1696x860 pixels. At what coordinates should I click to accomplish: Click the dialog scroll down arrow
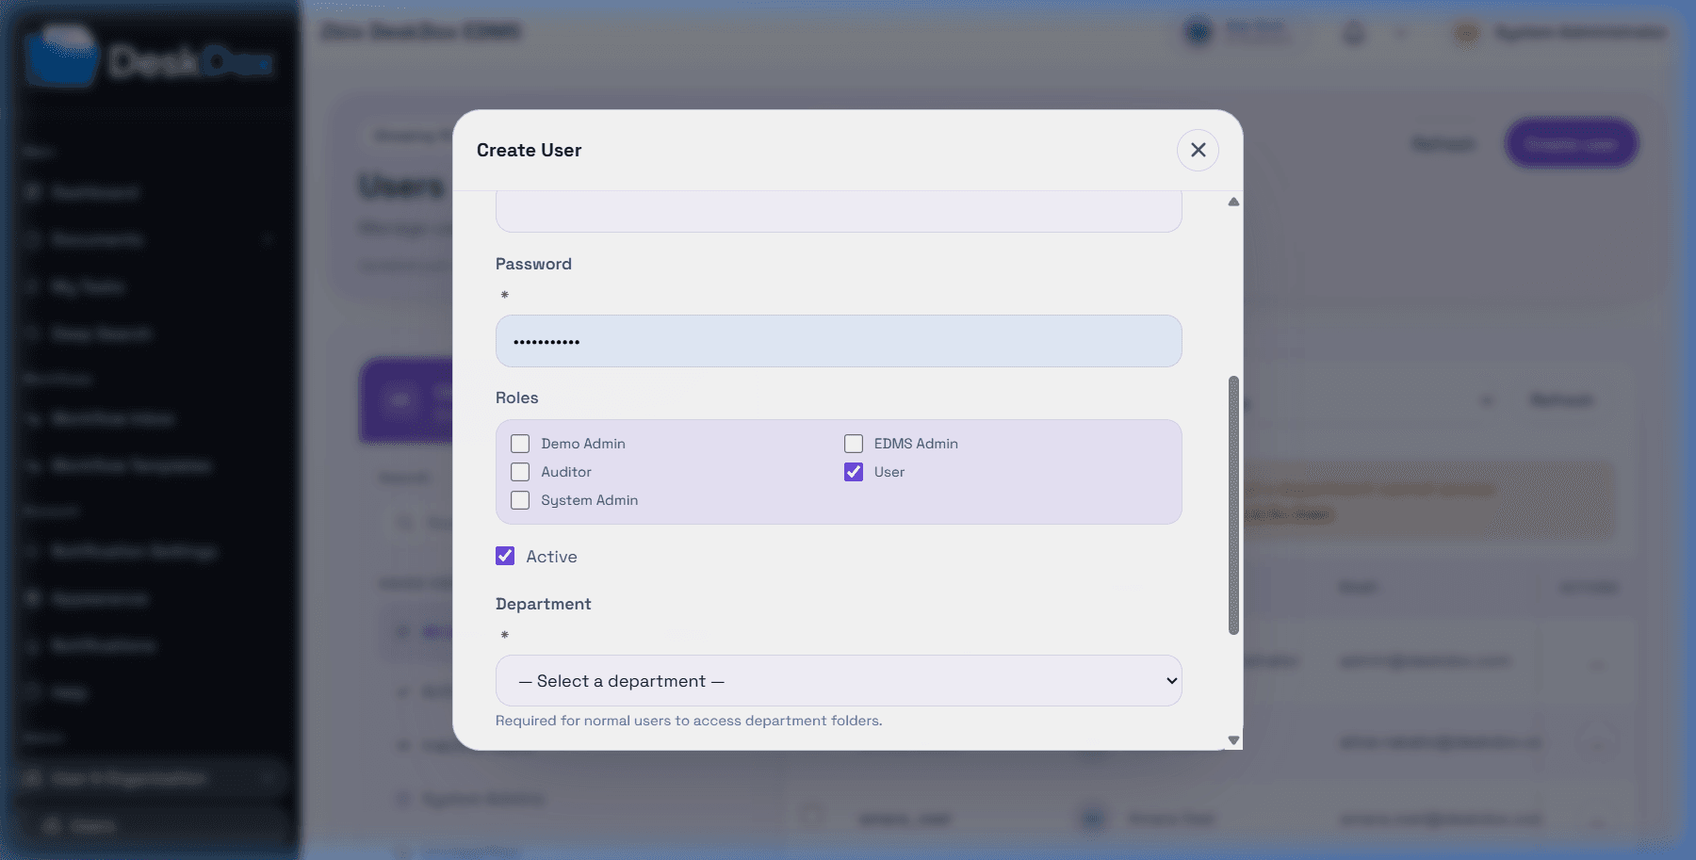(1233, 740)
